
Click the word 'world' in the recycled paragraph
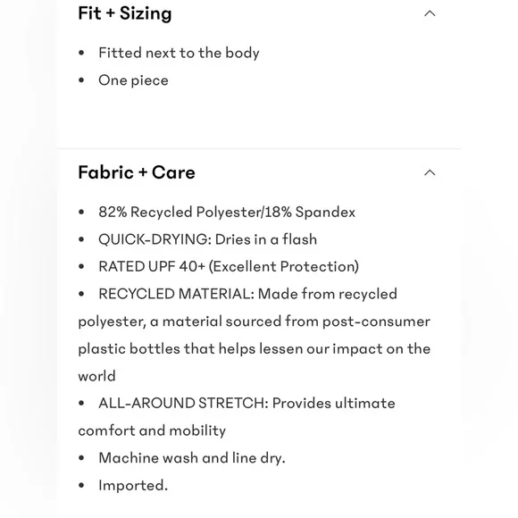[96, 376]
